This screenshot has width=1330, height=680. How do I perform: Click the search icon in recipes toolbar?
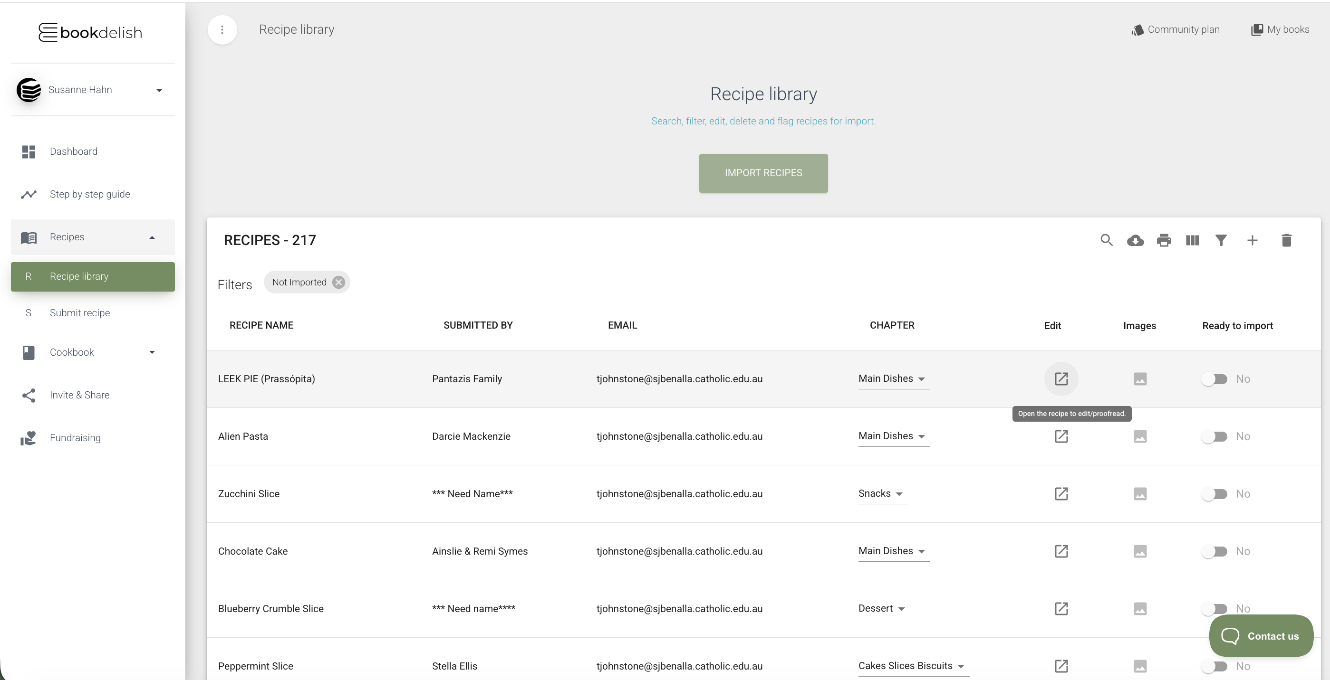(1107, 240)
